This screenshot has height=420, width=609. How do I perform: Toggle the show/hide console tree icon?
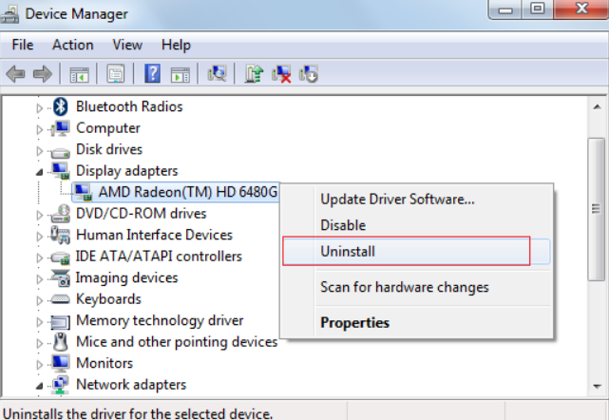(x=78, y=73)
